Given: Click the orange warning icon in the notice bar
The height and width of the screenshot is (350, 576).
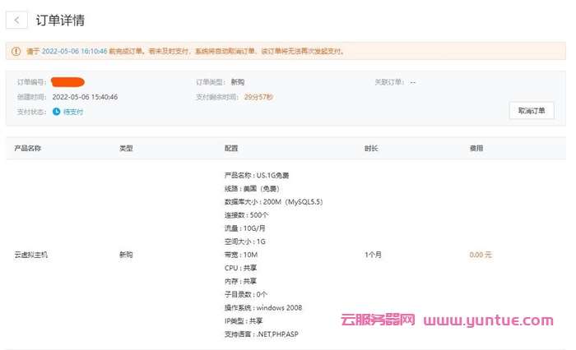Looking at the screenshot, I should 16,51.
